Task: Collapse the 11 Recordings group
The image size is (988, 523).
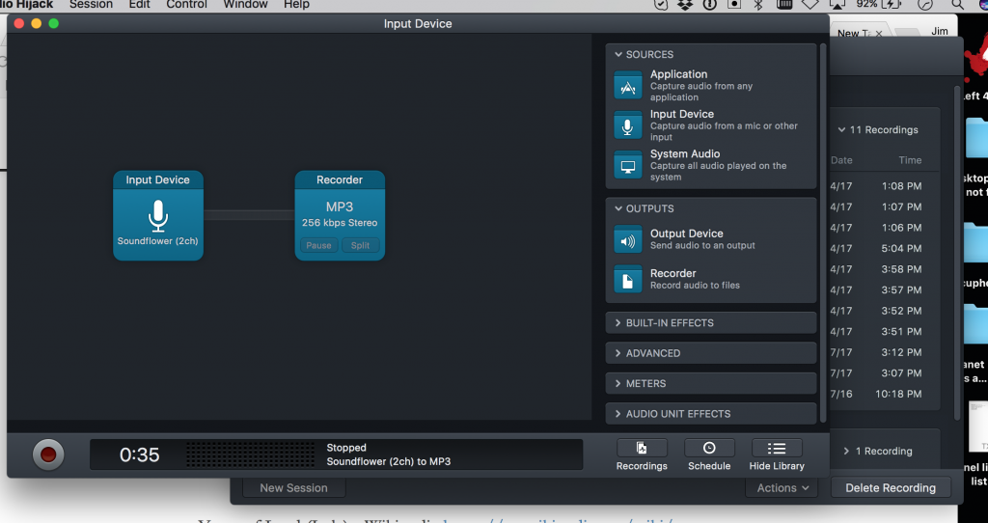Action: click(x=841, y=130)
